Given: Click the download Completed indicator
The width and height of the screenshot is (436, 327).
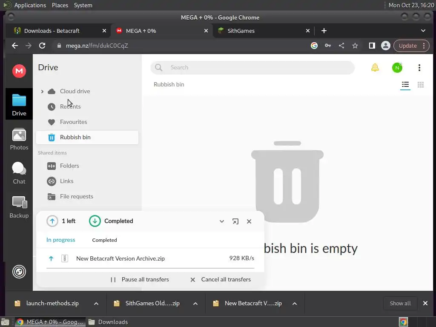Looking at the screenshot, I should click(111, 221).
